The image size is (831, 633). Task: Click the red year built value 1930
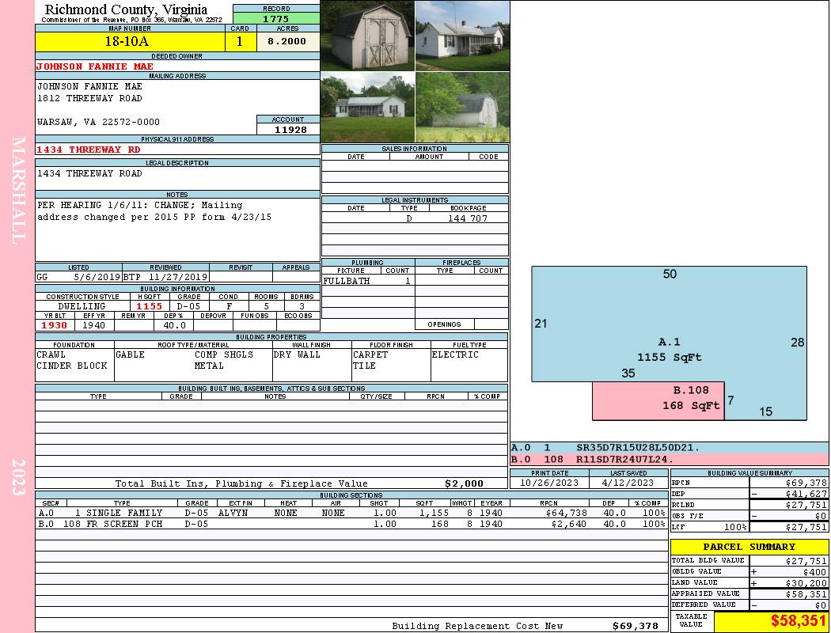point(55,325)
